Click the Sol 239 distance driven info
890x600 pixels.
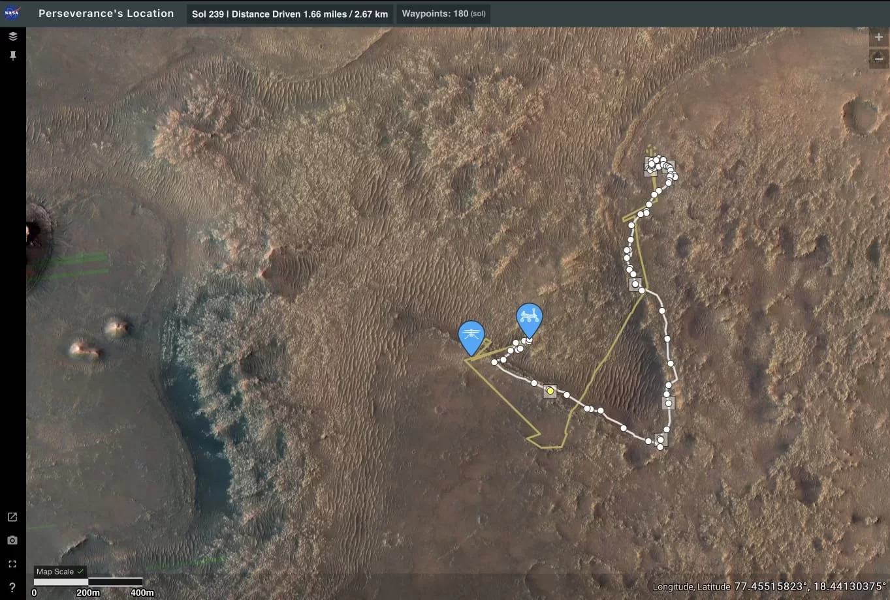(289, 14)
